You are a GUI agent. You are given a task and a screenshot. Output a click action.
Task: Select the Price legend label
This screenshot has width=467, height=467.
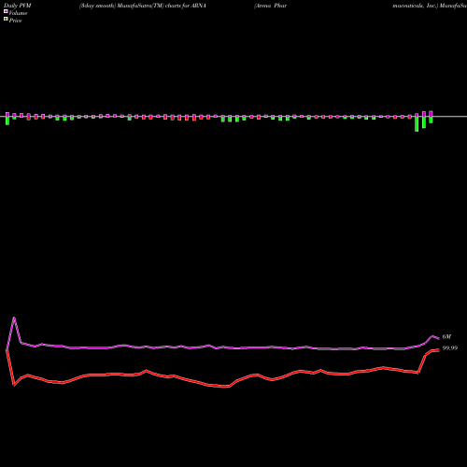pyautogui.click(x=15, y=21)
